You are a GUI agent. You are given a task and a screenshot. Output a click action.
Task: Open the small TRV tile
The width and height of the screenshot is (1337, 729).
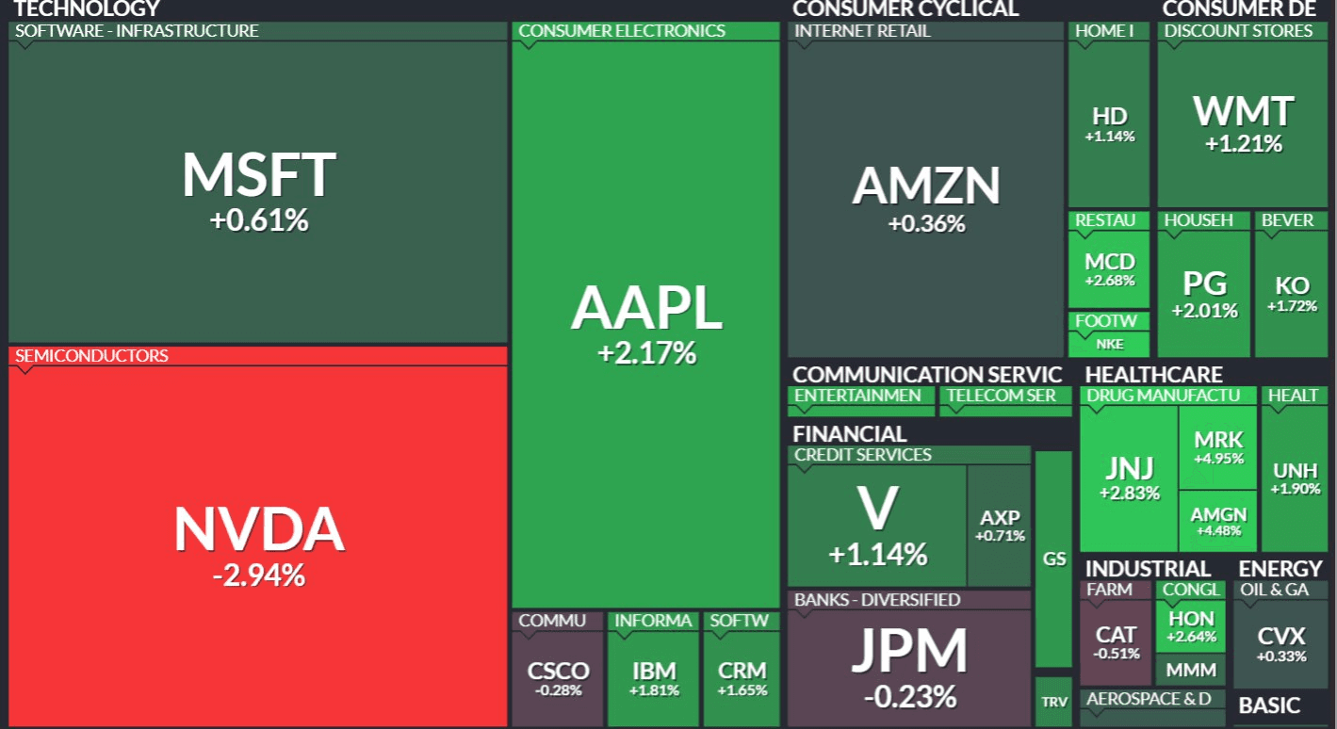point(1053,703)
